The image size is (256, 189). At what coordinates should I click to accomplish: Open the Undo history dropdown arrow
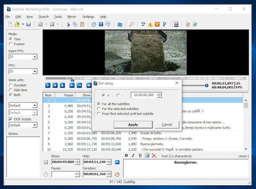pyautogui.click(x=46, y=24)
